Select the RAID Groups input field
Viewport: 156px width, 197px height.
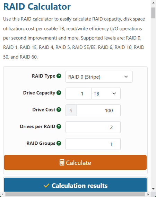tap(93, 144)
